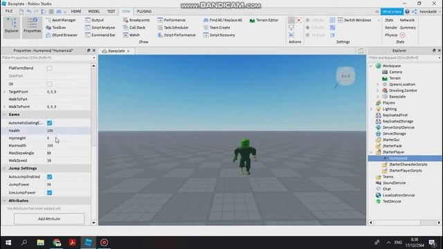443x249 pixels.
Task: Click the new file icon in quick access
Action: tap(21, 12)
